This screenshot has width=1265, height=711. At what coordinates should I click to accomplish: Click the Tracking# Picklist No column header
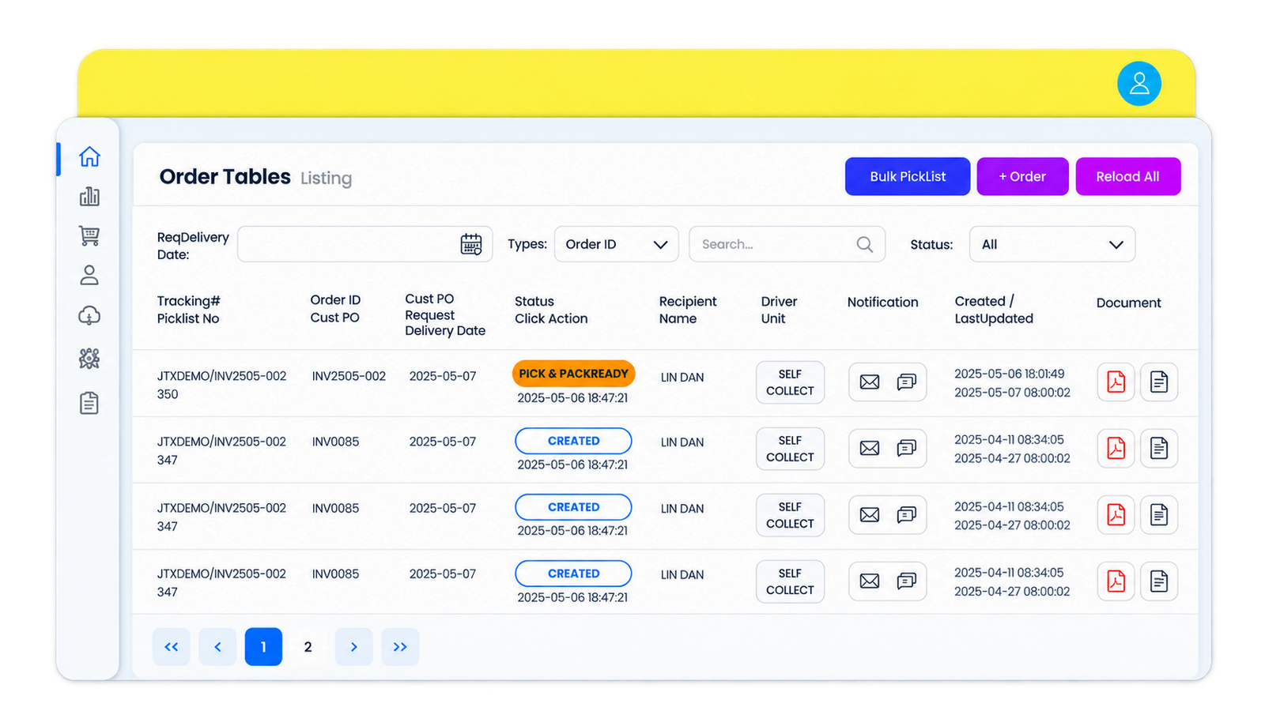188,310
